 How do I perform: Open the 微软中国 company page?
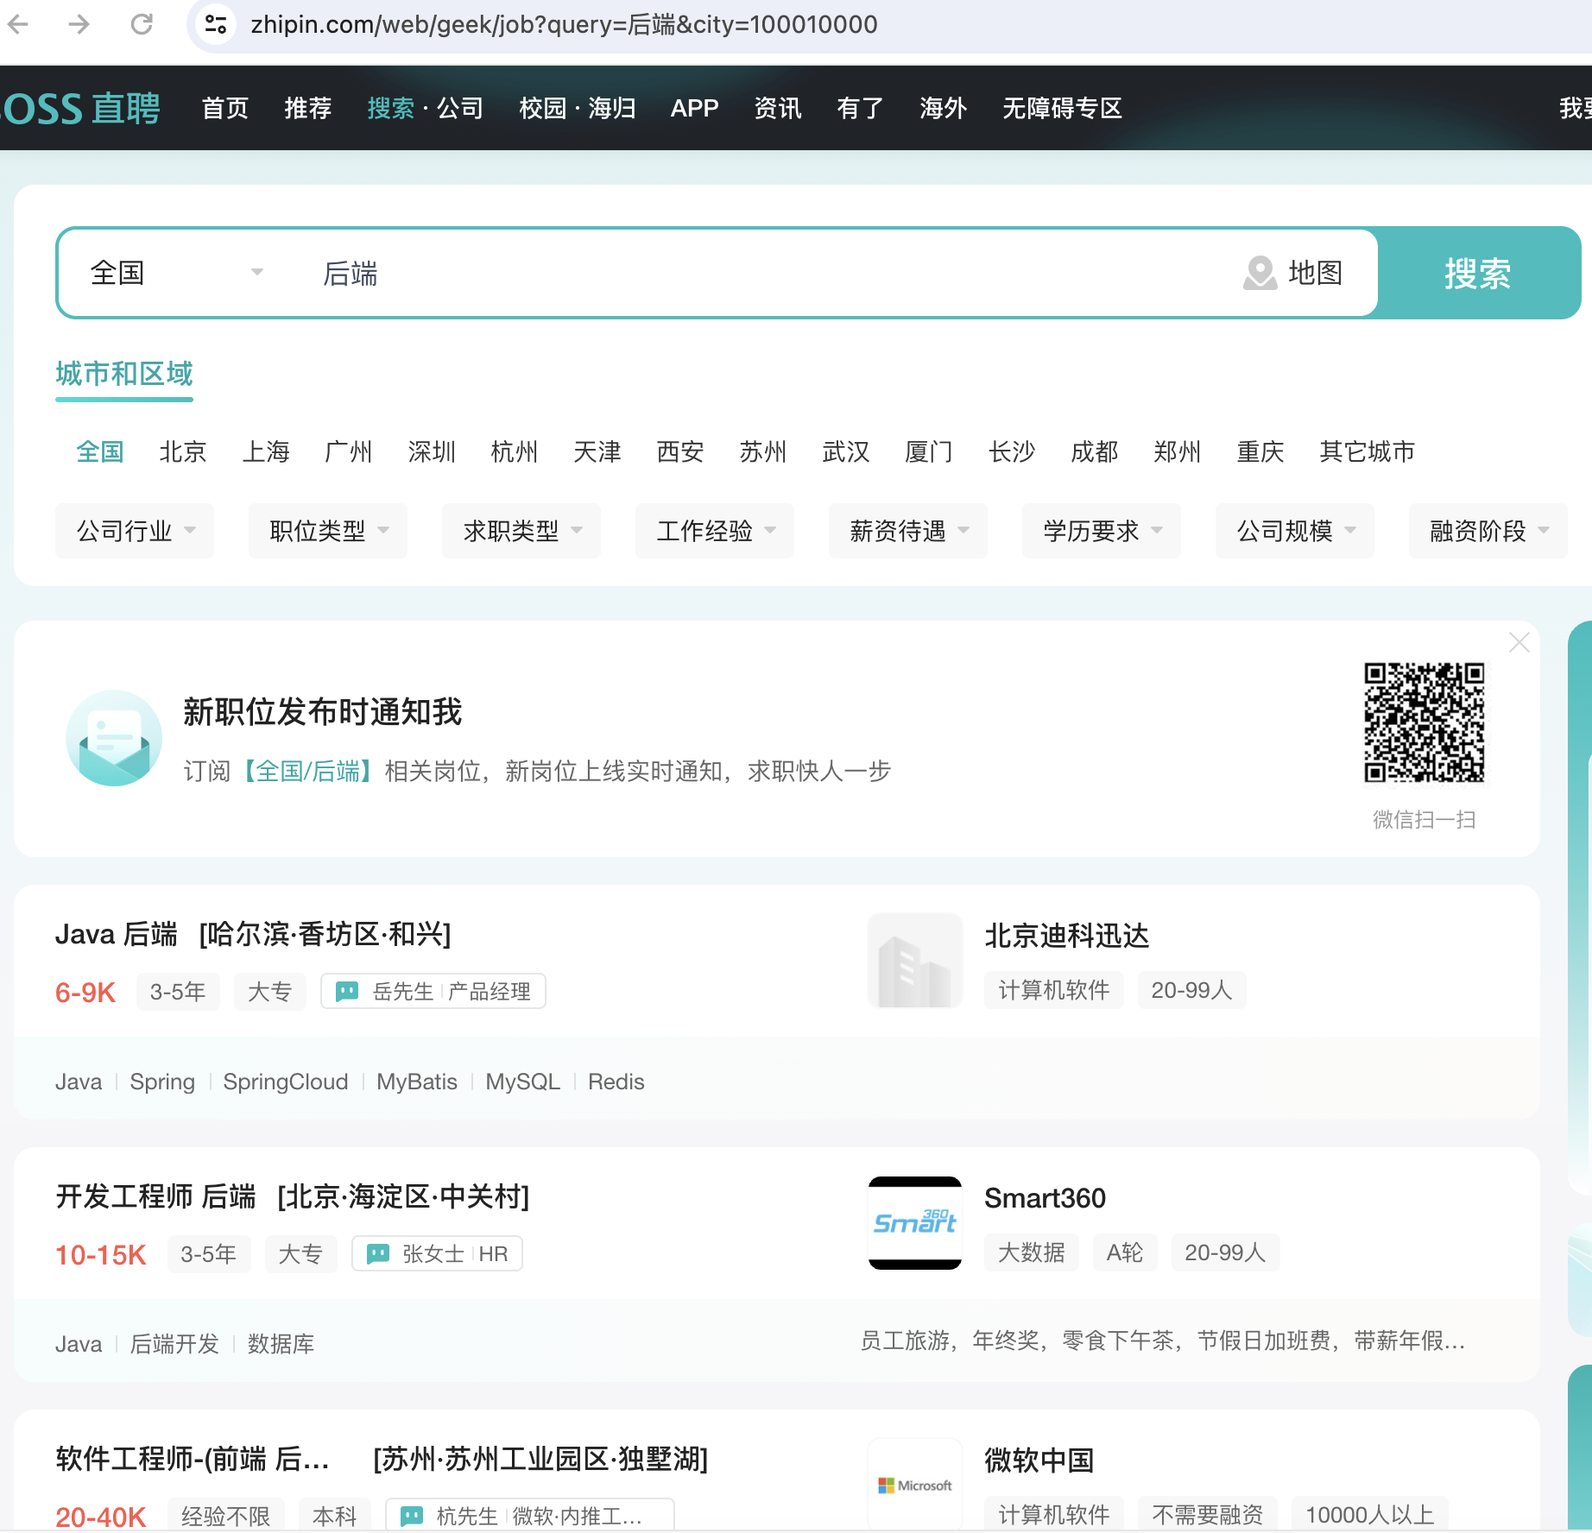(1039, 1460)
